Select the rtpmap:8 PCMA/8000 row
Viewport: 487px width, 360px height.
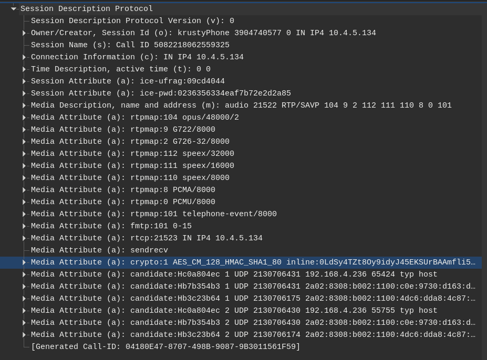pos(123,190)
